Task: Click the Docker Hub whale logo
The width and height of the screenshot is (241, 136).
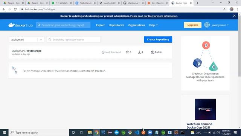Action: pos(20,25)
